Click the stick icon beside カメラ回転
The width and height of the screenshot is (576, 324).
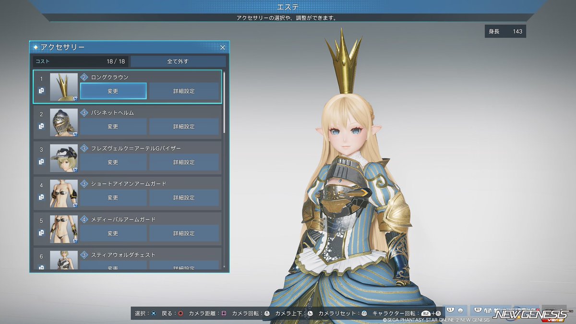[267, 313]
